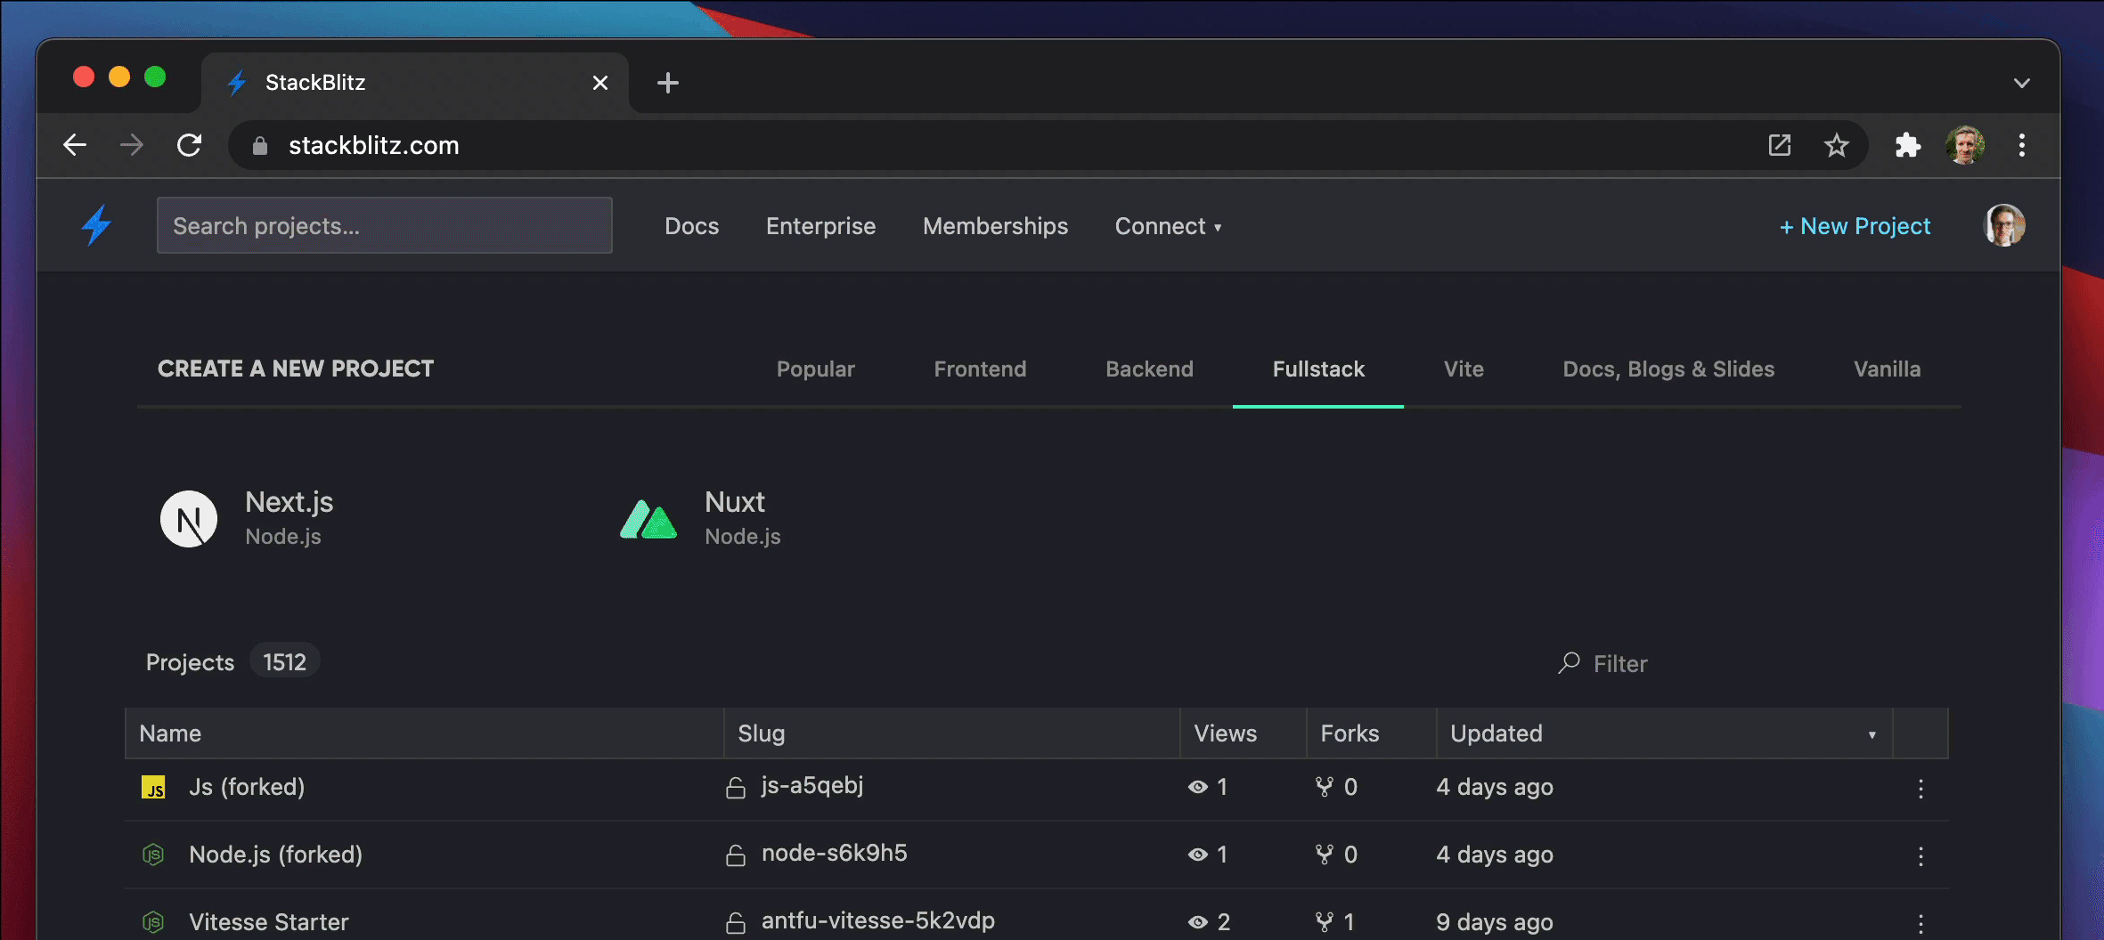Open the Docs link

pyautogui.click(x=691, y=226)
